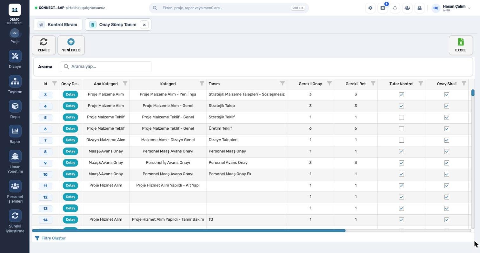Open Detay for row 5
This screenshot has height=253, width=480.
pyautogui.click(x=70, y=117)
